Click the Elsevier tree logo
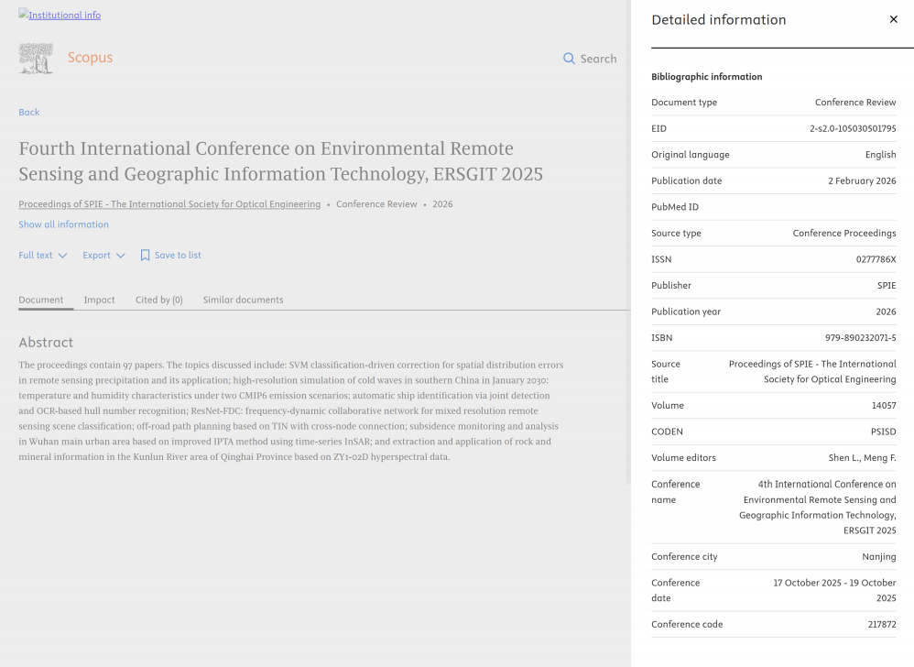This screenshot has height=667, width=914. (x=36, y=58)
